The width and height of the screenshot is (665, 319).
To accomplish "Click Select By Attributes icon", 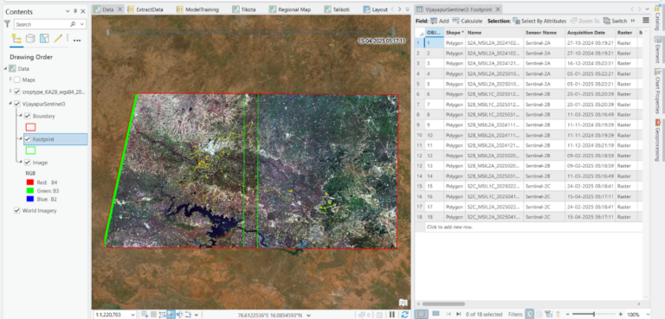I will [516, 21].
